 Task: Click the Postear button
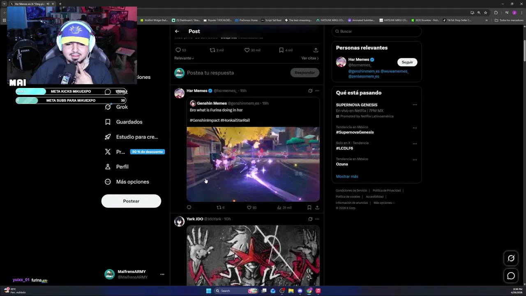[x=131, y=201]
